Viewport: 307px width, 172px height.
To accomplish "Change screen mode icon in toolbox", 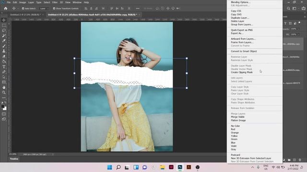I will pyautogui.click(x=4, y=119).
